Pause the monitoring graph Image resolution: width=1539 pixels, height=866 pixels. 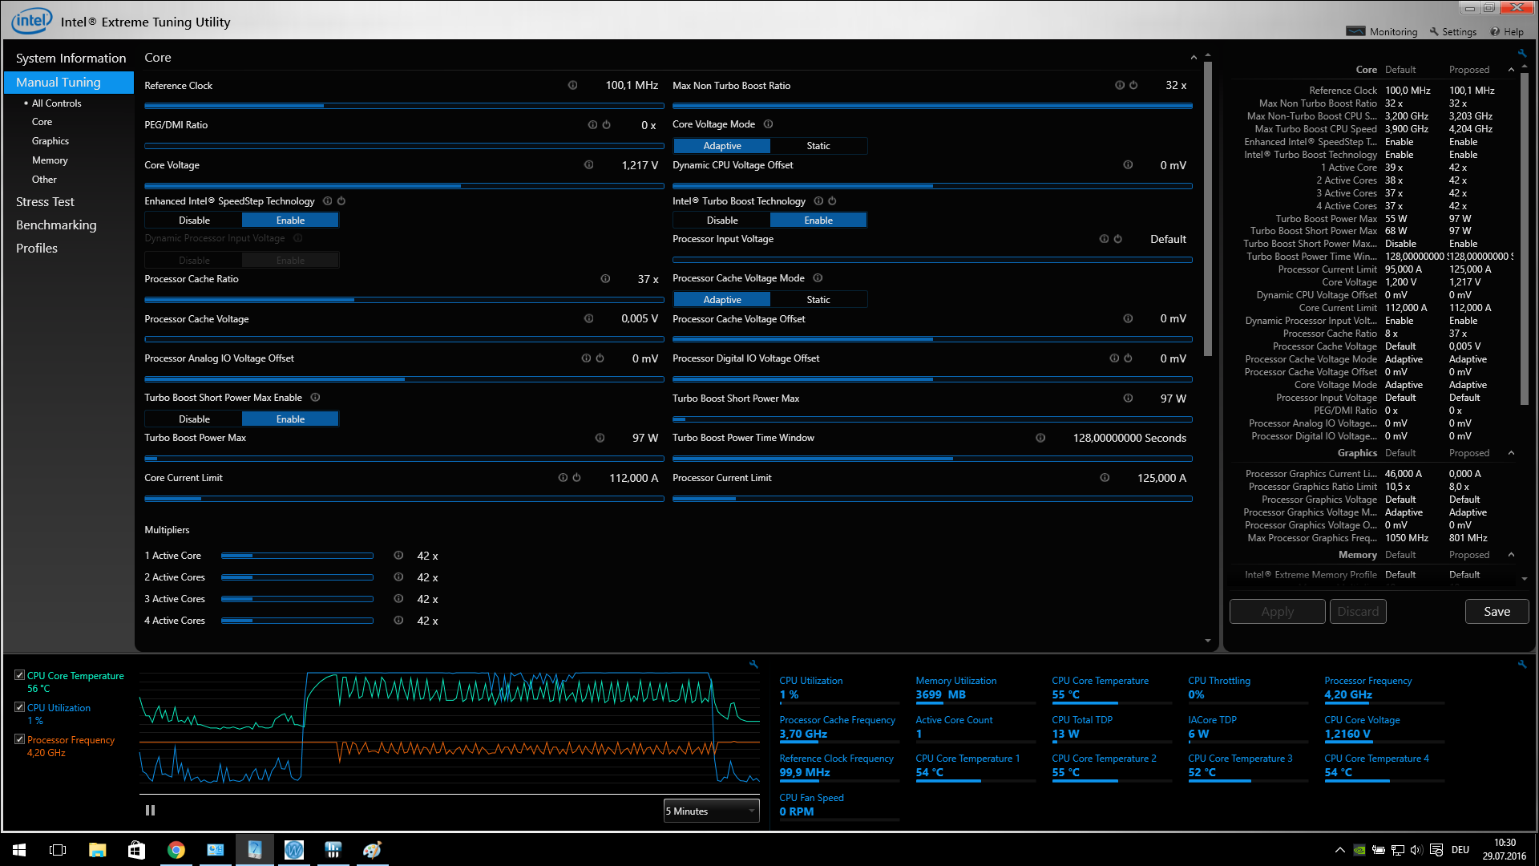coord(150,811)
